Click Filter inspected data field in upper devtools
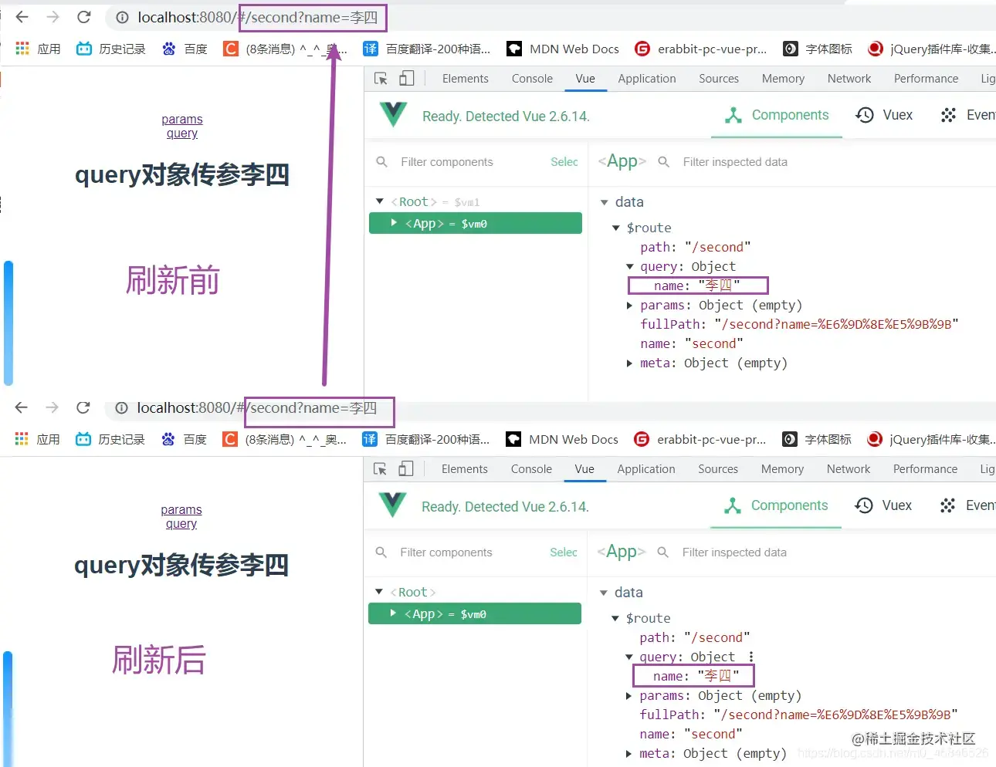This screenshot has height=767, width=996. [x=735, y=162]
